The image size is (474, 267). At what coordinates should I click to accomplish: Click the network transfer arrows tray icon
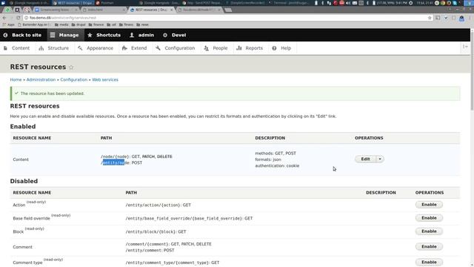tap(329, 3)
